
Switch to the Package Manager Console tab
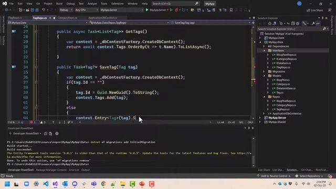(x=51, y=170)
